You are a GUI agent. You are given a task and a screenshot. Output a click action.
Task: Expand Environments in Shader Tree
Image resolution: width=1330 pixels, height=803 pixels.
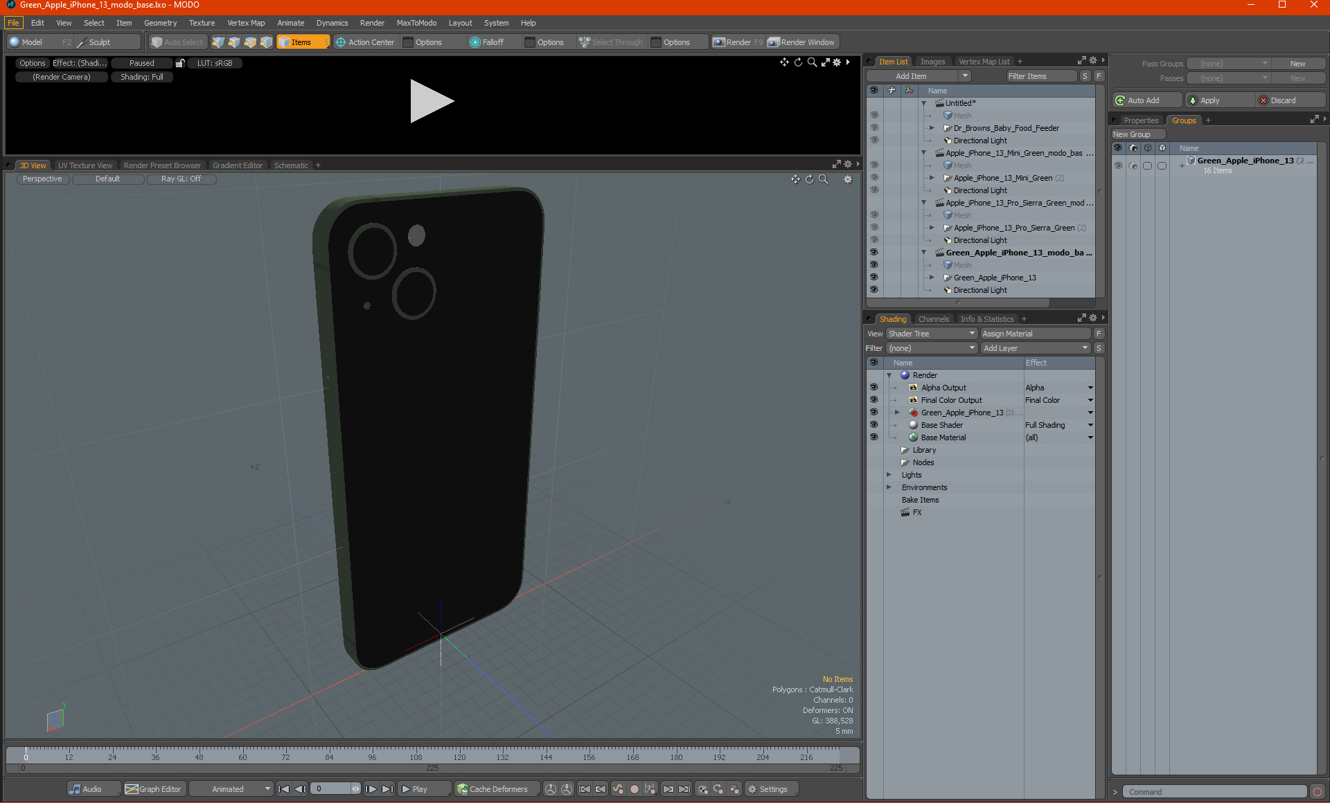tap(889, 487)
